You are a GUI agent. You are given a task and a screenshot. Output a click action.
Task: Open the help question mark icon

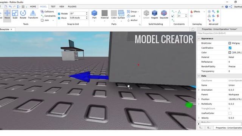point(226,7)
